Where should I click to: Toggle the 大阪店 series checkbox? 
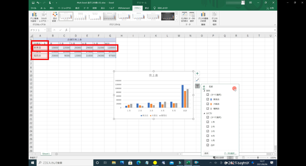point(208,104)
